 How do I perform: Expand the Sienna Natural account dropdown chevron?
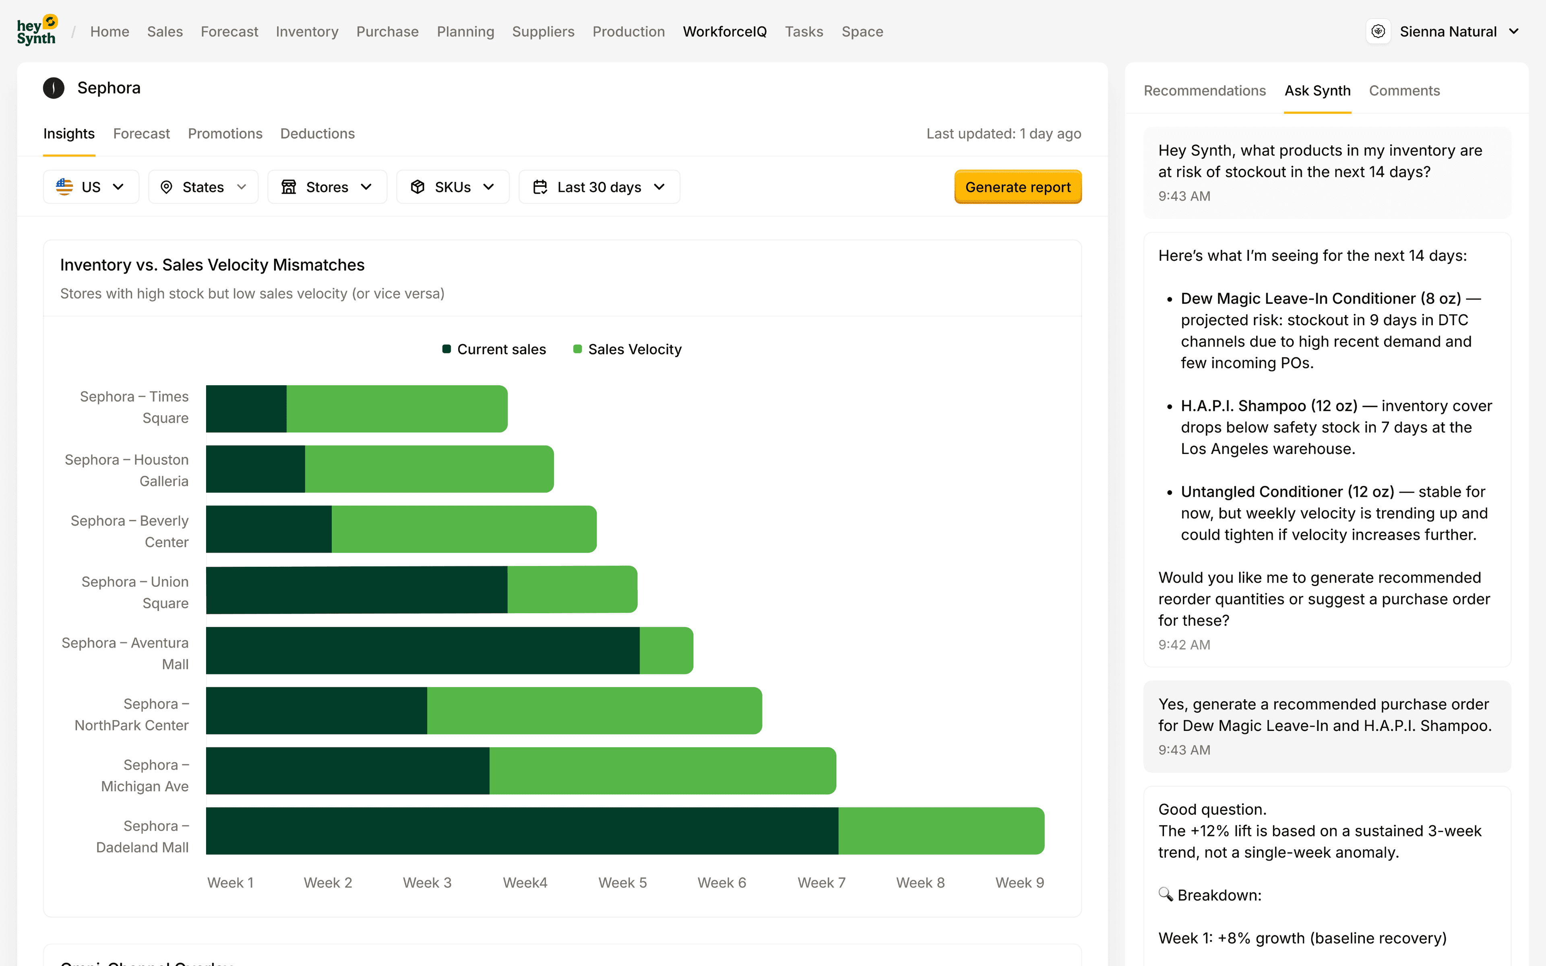point(1513,31)
